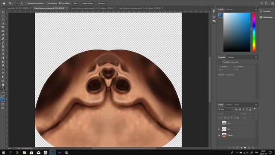Toggle Quick Mask mode
This screenshot has height=155, width=275.
(x=3, y=104)
